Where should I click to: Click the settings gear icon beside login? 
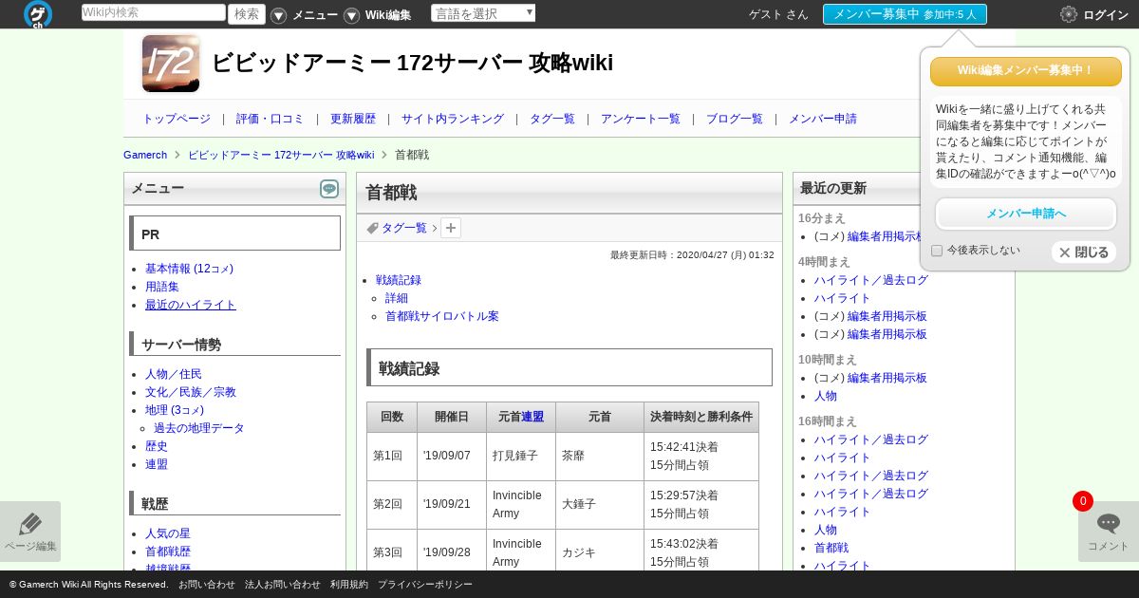[1069, 14]
